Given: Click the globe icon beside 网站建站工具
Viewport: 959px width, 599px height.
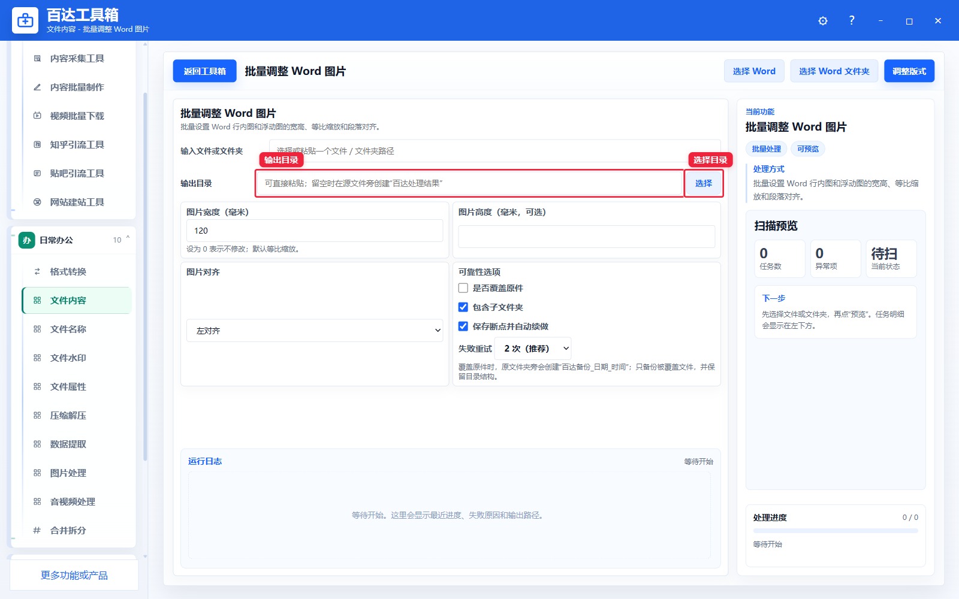Looking at the screenshot, I should [37, 202].
